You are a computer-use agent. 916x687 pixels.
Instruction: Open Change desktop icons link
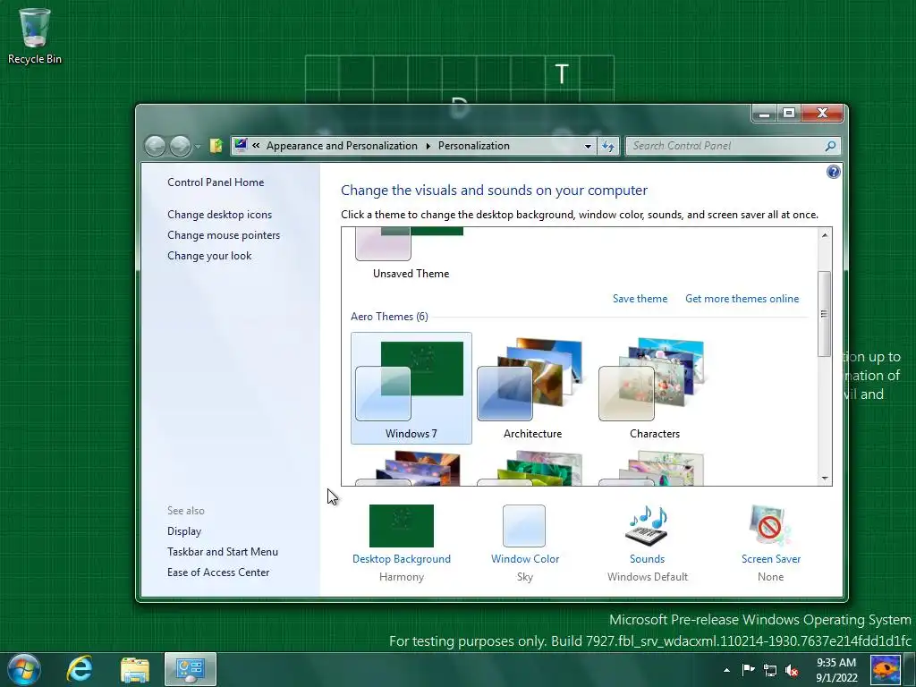[220, 215]
